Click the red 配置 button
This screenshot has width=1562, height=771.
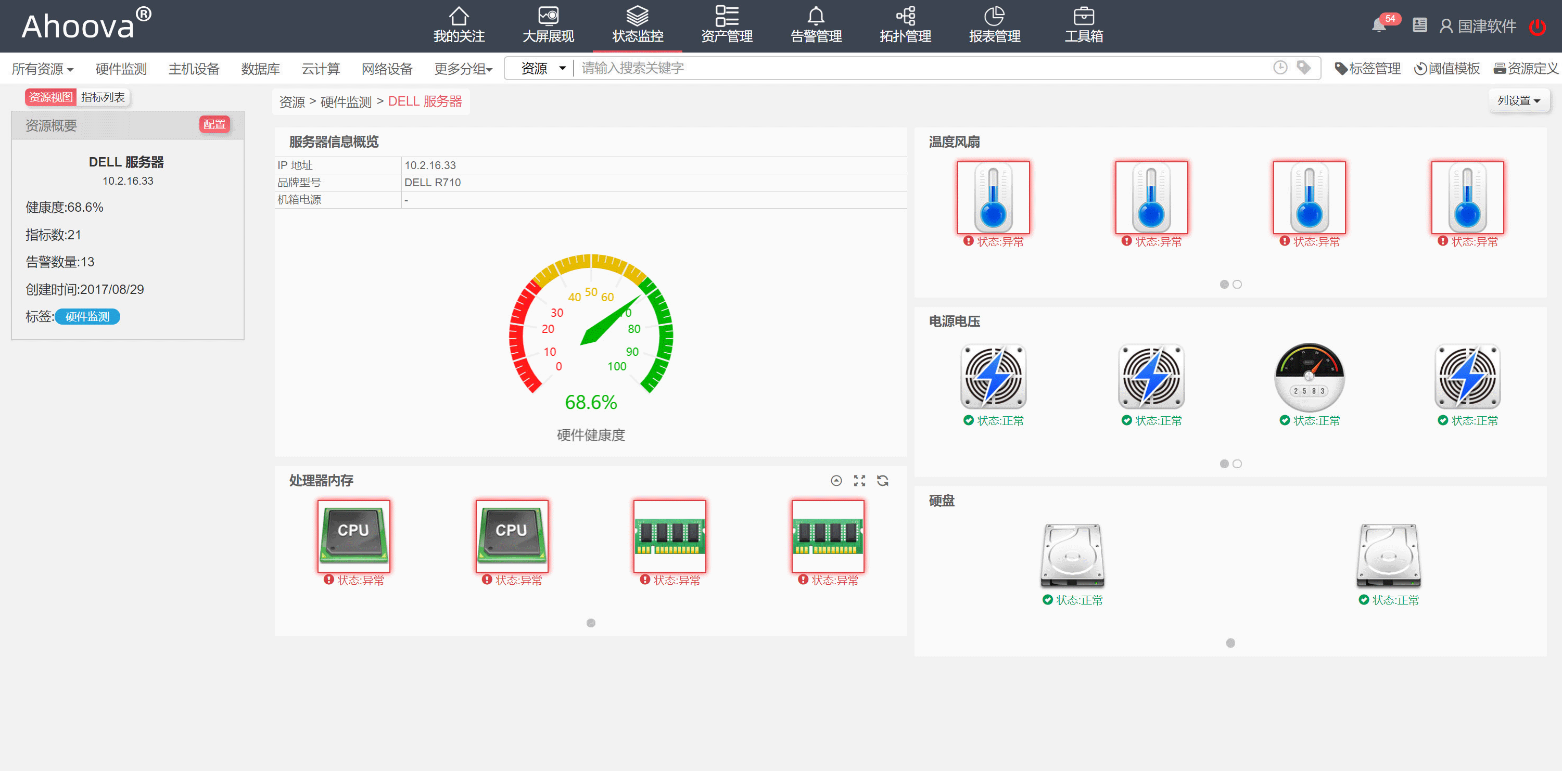click(x=214, y=124)
